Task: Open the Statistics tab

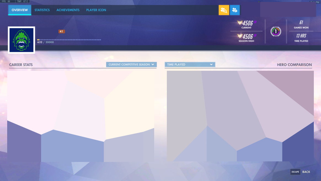Action: tap(42, 10)
